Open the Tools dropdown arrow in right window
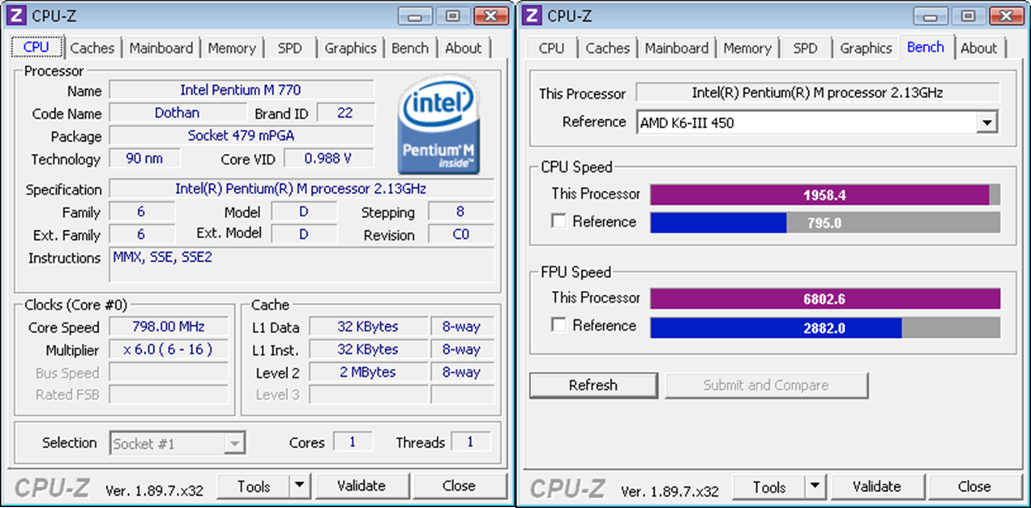The width and height of the screenshot is (1031, 508). (x=815, y=487)
